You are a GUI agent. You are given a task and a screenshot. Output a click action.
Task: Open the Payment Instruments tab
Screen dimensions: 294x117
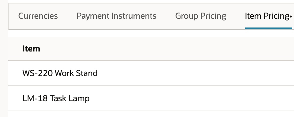[116, 16]
